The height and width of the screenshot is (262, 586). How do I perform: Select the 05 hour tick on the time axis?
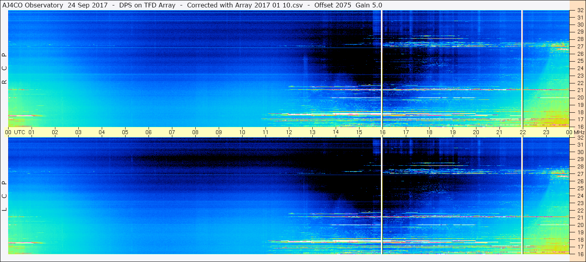[125, 132]
